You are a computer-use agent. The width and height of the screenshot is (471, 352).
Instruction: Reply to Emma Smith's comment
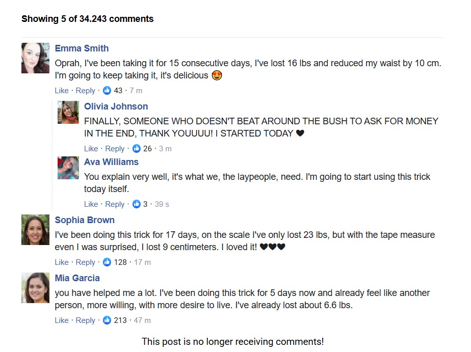(x=85, y=91)
